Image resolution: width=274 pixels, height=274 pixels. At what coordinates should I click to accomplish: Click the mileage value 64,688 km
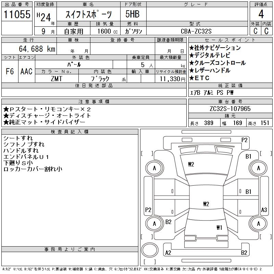[x=37, y=49]
